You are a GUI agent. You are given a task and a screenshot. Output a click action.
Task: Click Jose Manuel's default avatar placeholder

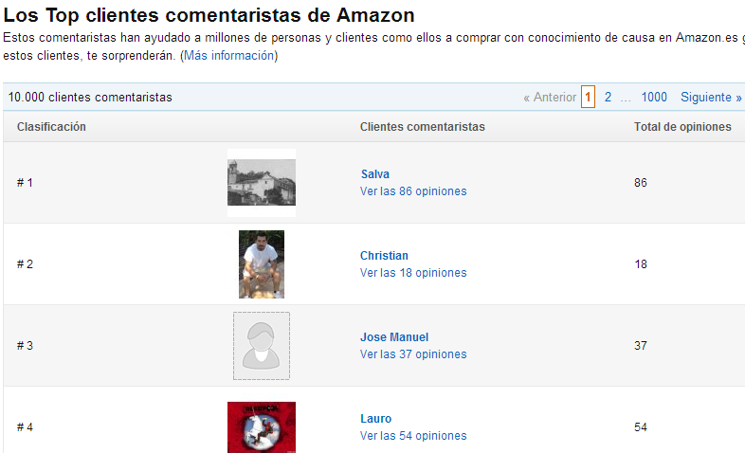[262, 346]
